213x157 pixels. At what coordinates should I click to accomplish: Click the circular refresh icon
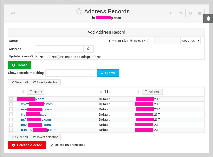(190, 13)
